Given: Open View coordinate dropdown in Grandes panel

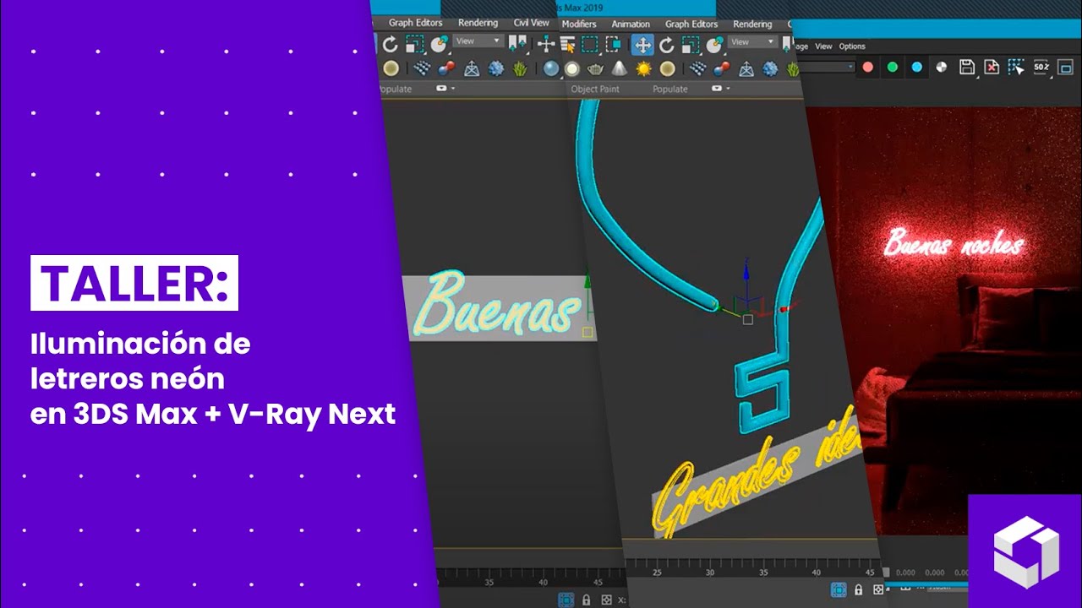Looking at the screenshot, I should coord(752,41).
